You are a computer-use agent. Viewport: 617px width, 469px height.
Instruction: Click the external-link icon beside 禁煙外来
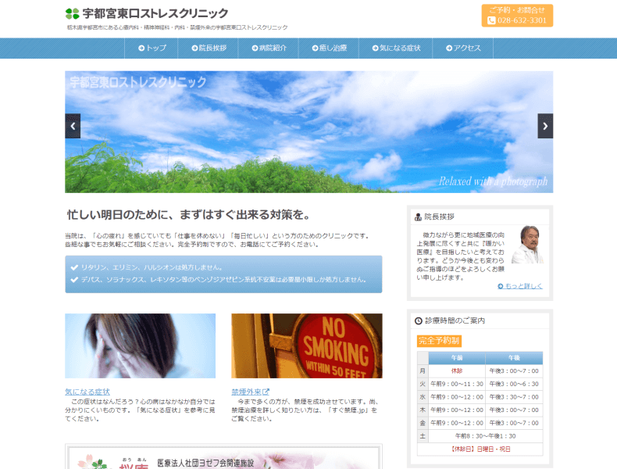click(266, 392)
